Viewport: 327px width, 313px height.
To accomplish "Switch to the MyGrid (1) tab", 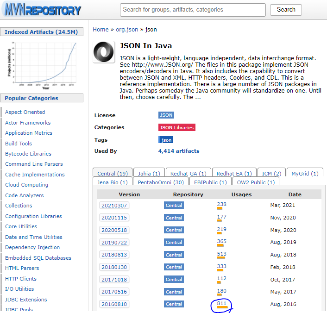I will [x=305, y=173].
